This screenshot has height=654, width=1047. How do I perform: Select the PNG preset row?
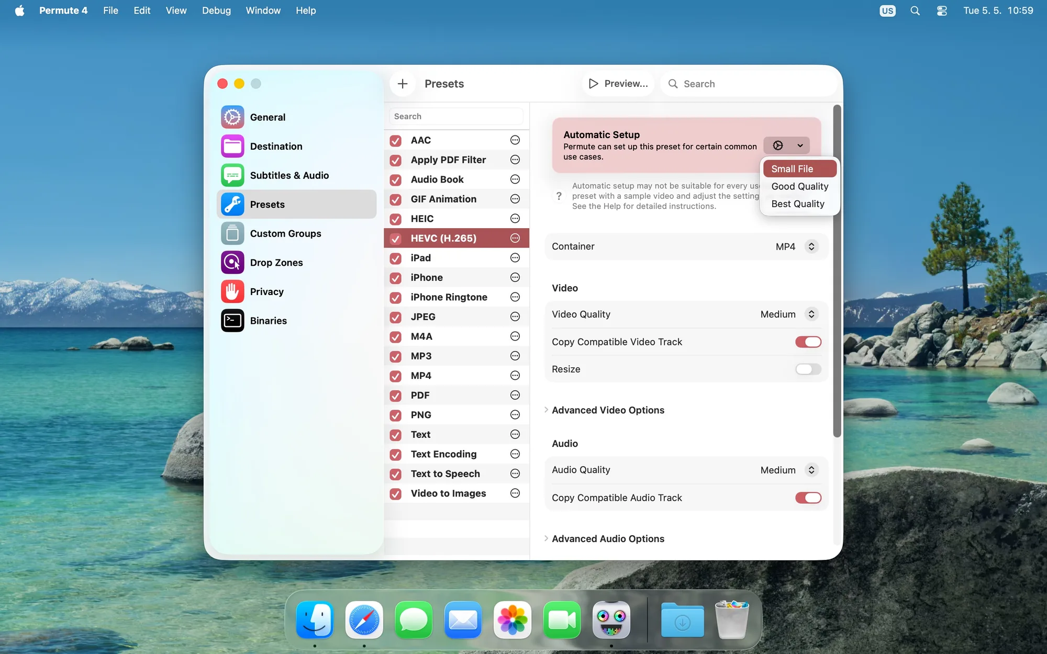click(x=456, y=415)
